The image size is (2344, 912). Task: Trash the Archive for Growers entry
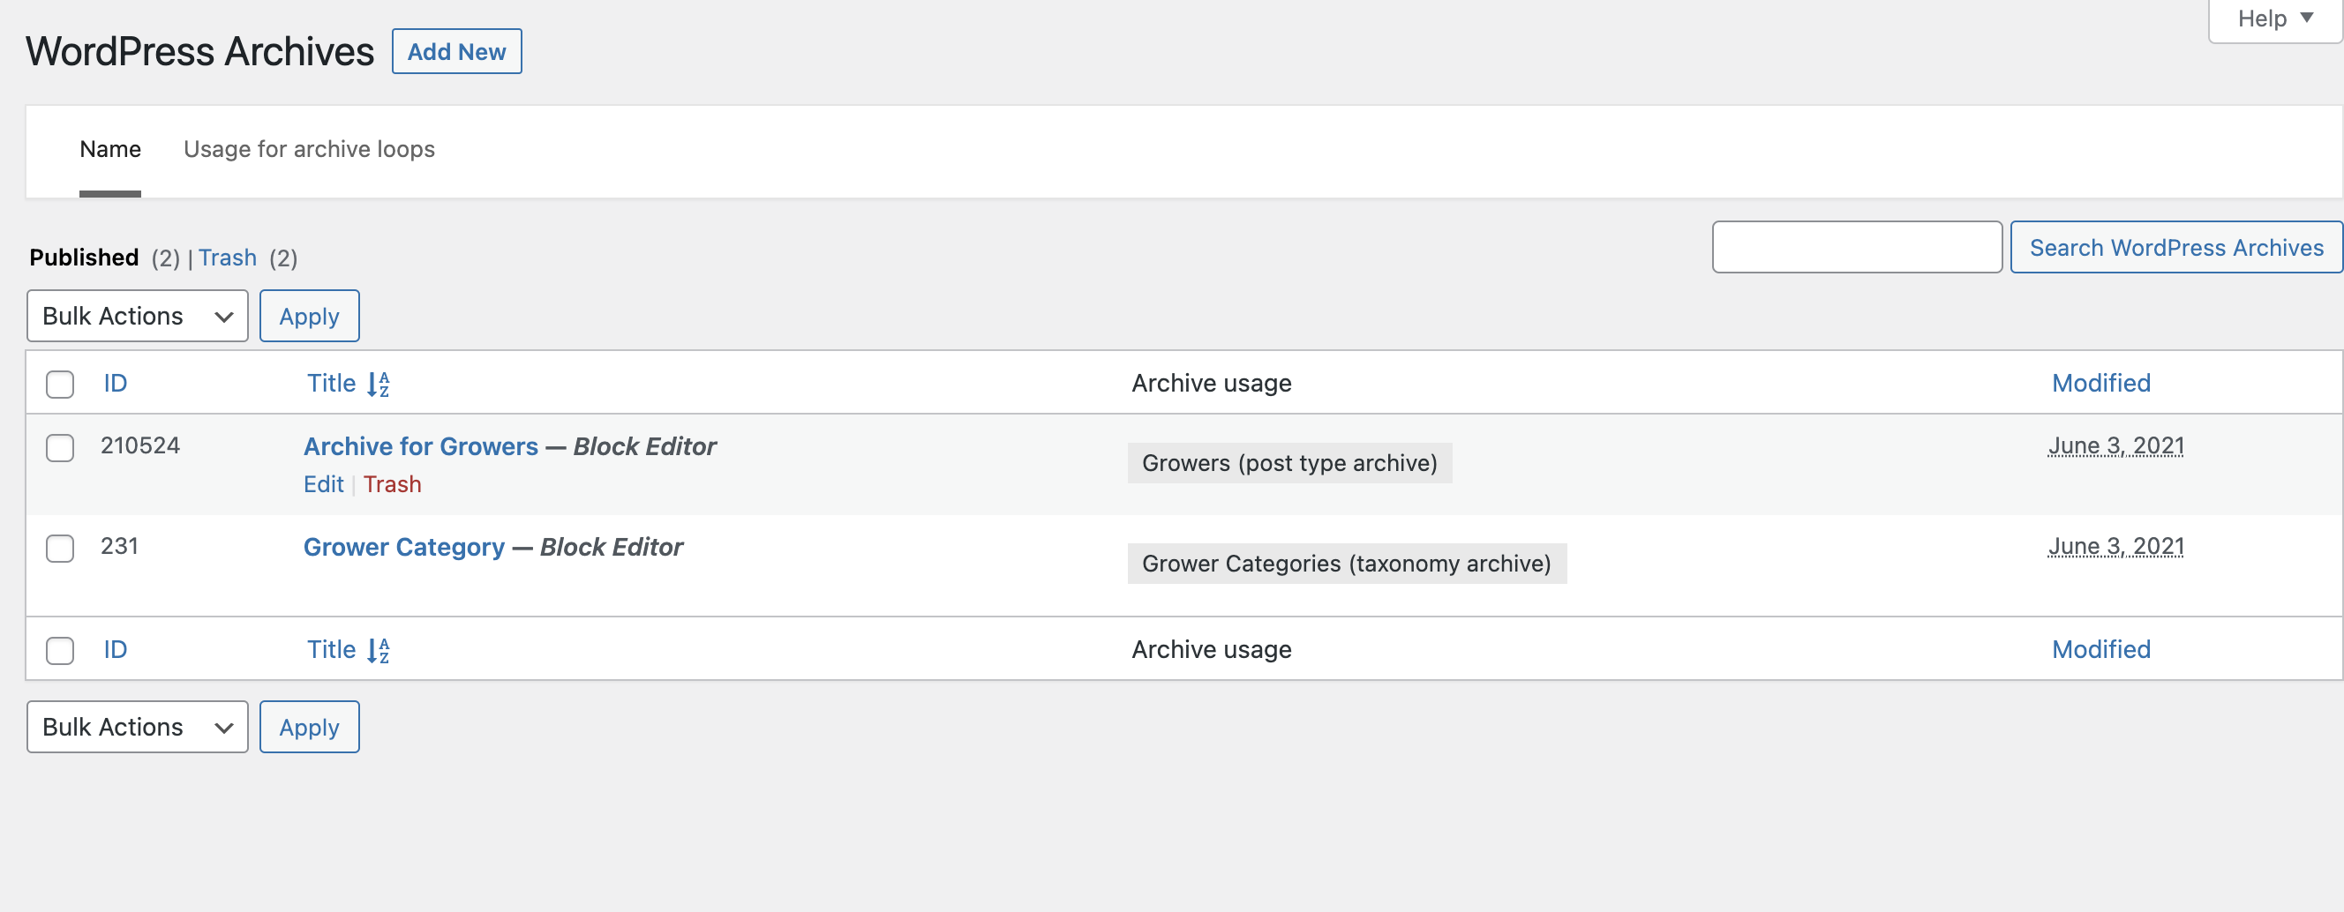[x=392, y=484]
